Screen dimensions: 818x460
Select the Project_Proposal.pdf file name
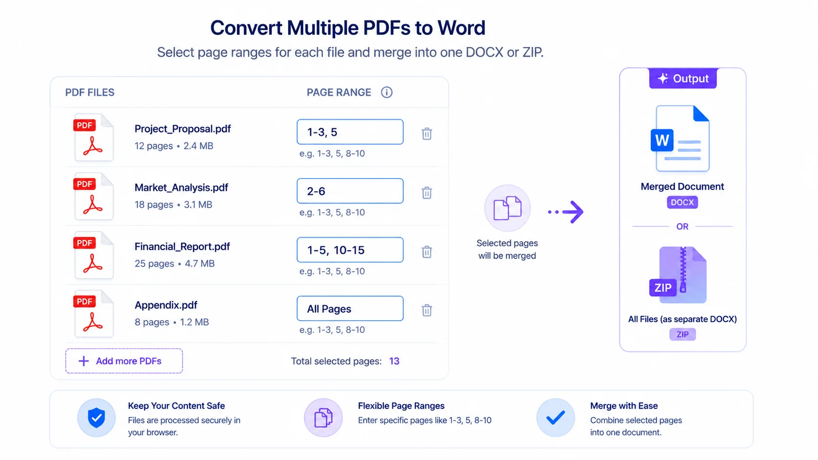coord(182,129)
